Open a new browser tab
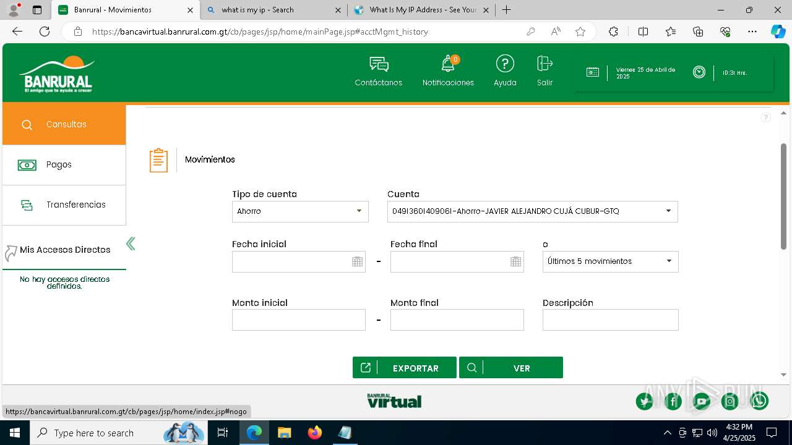Image resolution: width=792 pixels, height=445 pixels. click(506, 10)
